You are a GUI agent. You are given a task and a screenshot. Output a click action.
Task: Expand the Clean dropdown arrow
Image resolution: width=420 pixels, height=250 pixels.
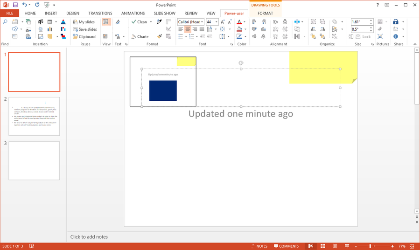[x=151, y=22]
